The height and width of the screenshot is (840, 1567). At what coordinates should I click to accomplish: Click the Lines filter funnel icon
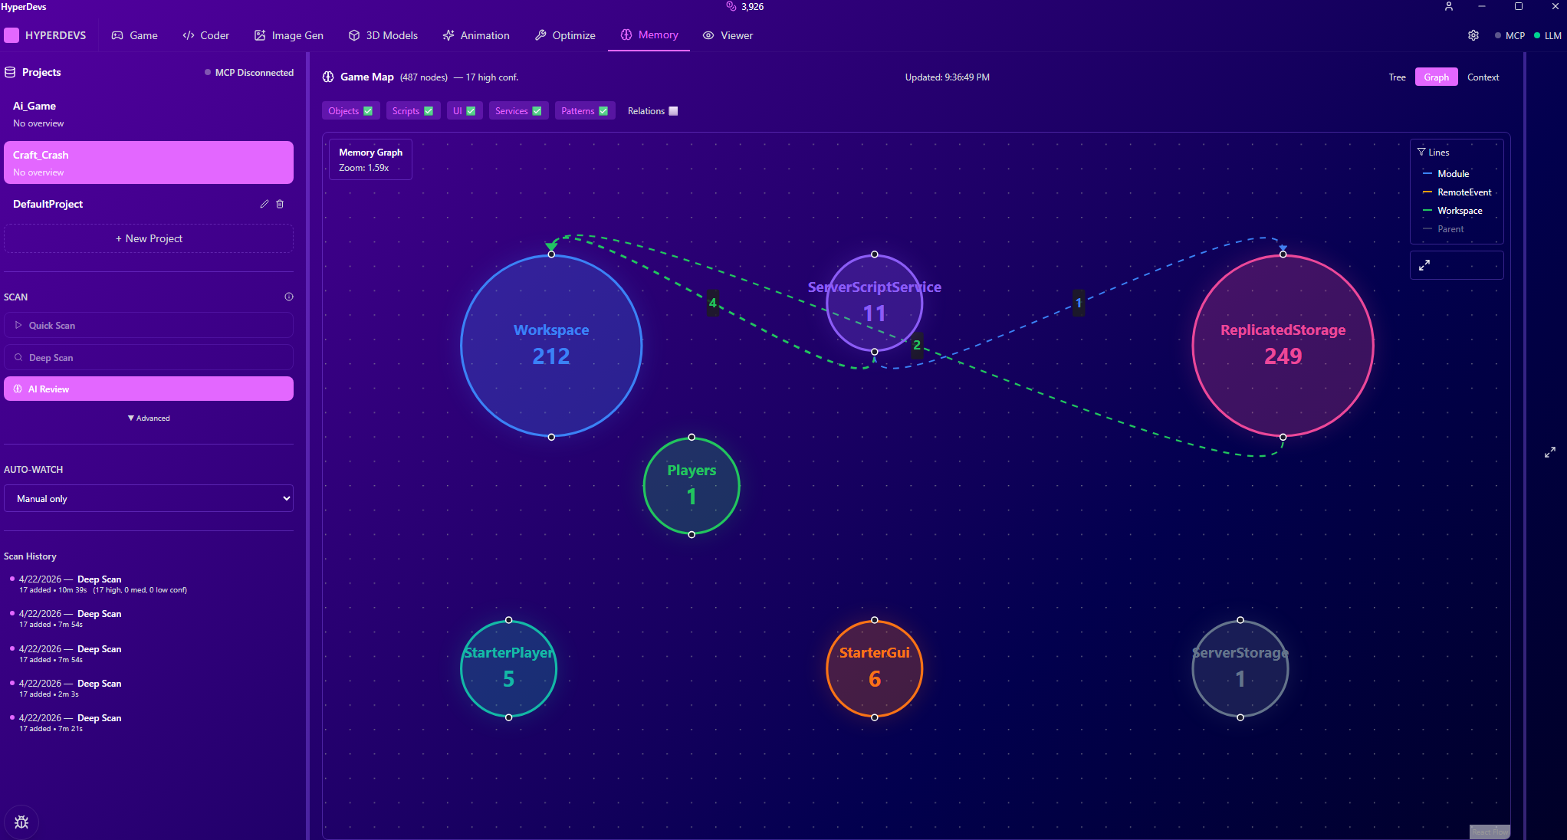point(1421,152)
